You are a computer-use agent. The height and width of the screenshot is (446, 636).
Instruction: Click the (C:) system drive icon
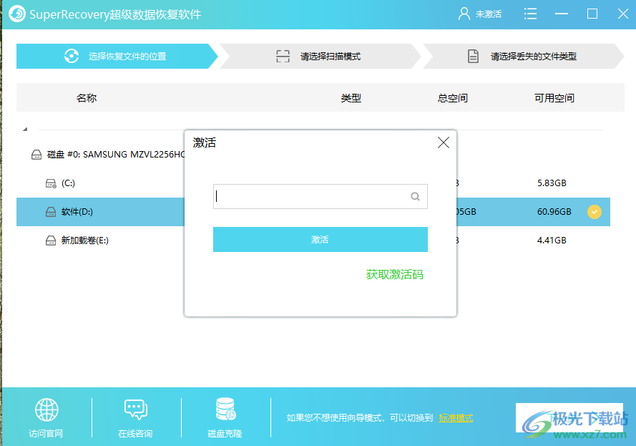(x=51, y=183)
